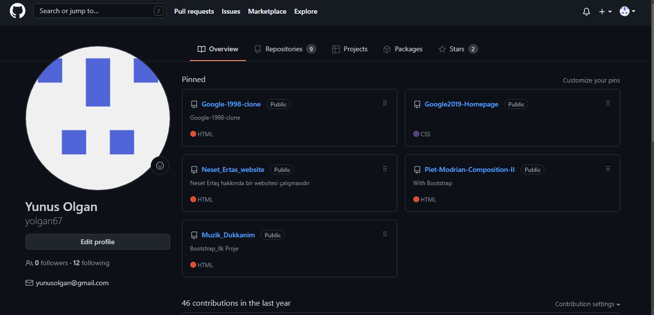654x315 pixels.
Task: Grab drag handle on Neset_Ertas_website card
Action: pyautogui.click(x=385, y=168)
